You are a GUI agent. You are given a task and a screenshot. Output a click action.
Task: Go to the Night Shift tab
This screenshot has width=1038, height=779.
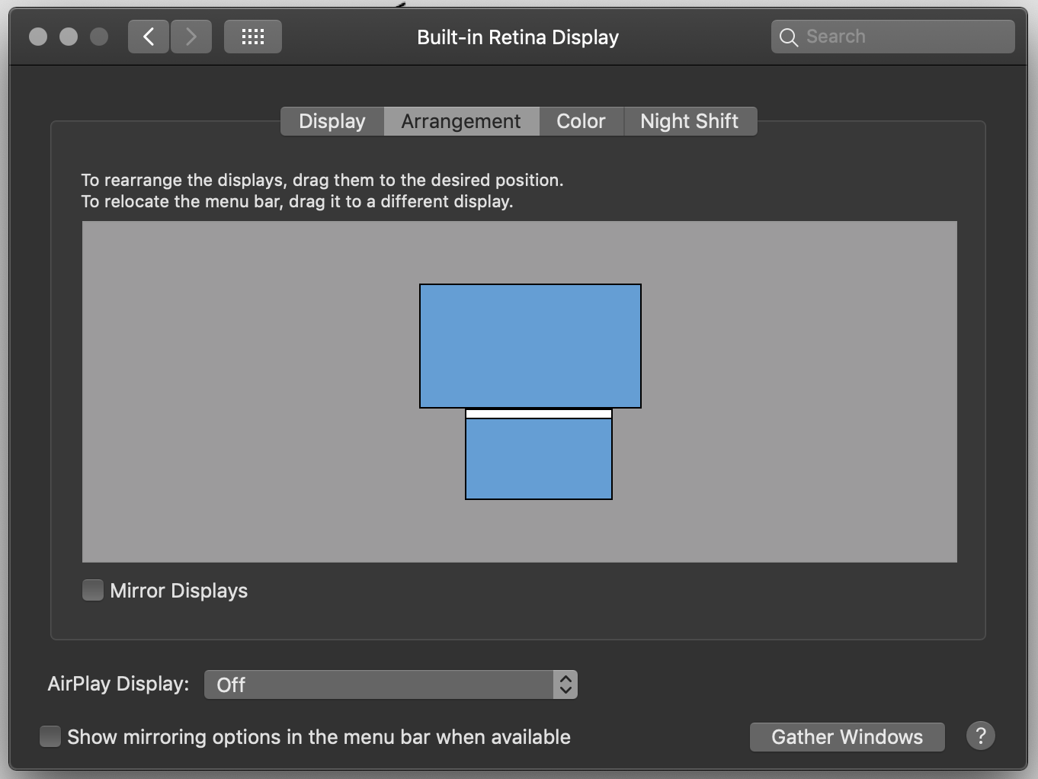tap(690, 121)
